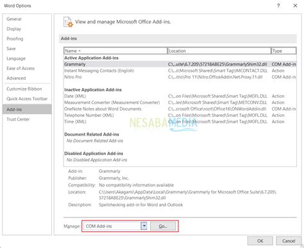Click the Nitro.OfficeAddin.Net.Proxy.11.dll location cell
This screenshot has height=248, width=304.
coord(215,77)
